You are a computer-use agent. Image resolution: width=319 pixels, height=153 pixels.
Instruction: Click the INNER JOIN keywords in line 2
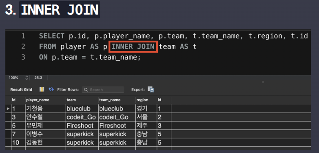(133, 47)
